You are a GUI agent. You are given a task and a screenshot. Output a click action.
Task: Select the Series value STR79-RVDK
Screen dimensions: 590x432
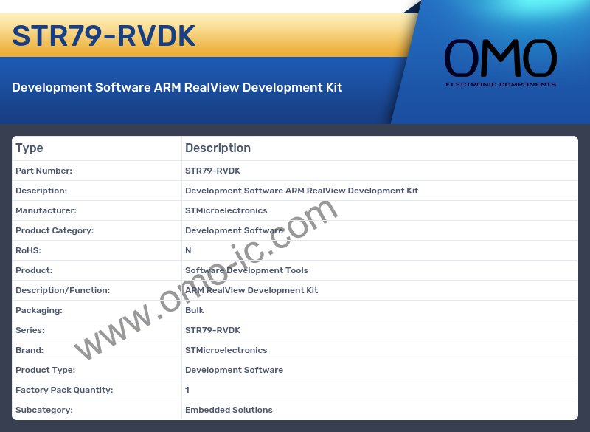click(x=212, y=330)
